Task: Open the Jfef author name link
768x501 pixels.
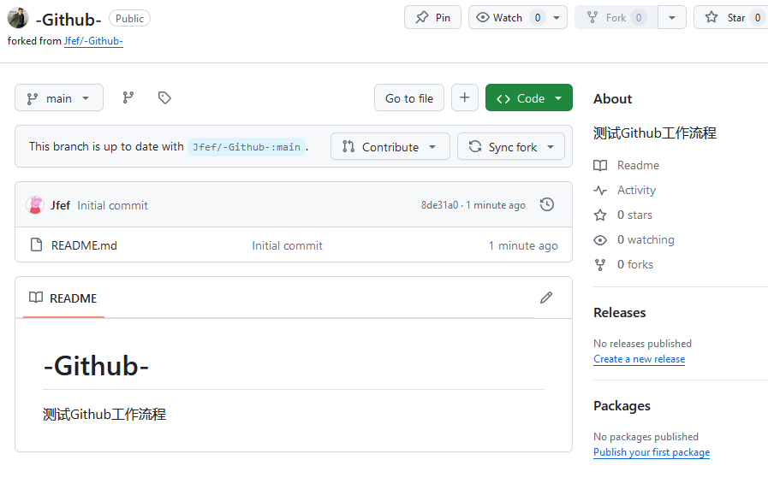Action: click(x=60, y=205)
